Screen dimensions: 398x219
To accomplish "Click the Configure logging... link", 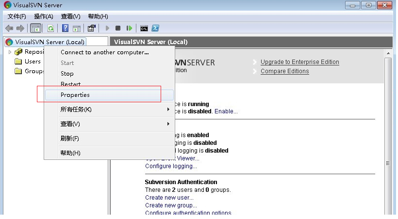I will tap(171, 166).
